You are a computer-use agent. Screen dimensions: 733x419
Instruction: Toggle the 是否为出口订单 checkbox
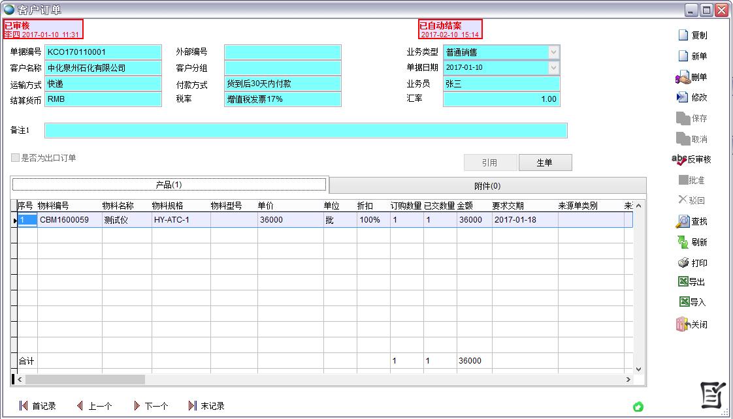15,158
